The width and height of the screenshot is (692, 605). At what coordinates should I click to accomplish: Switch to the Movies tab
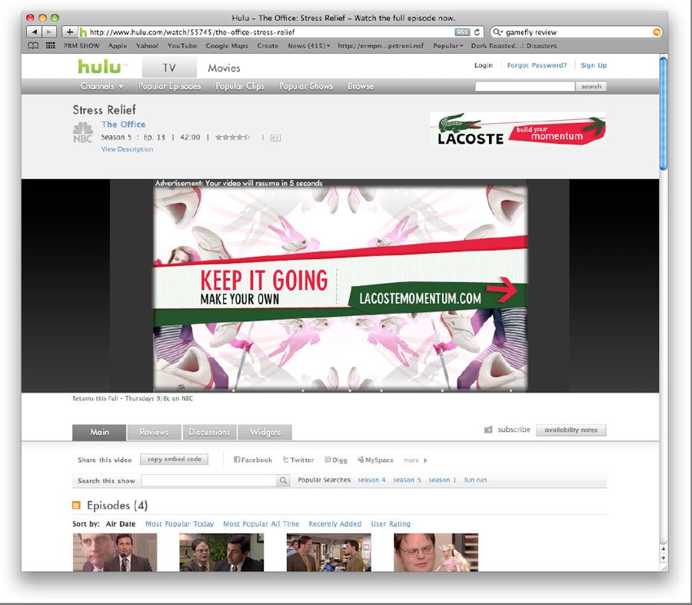pos(225,68)
